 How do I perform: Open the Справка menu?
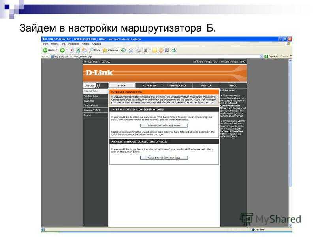click(x=96, y=44)
